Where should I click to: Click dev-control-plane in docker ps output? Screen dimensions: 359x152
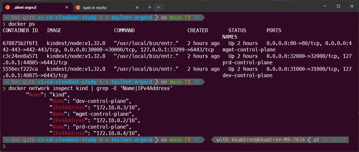[x=248, y=75]
